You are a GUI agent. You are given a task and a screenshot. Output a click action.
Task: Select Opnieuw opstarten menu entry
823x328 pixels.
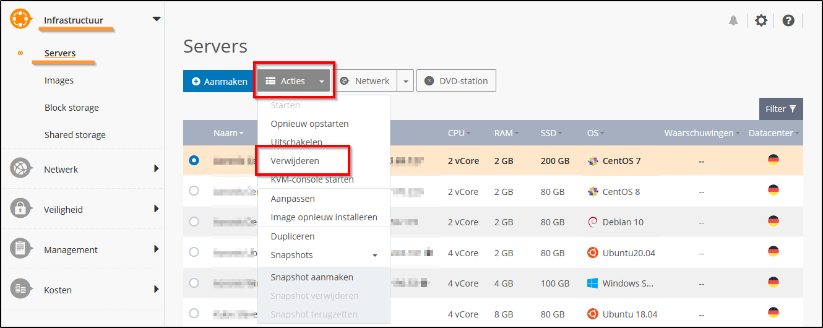309,124
